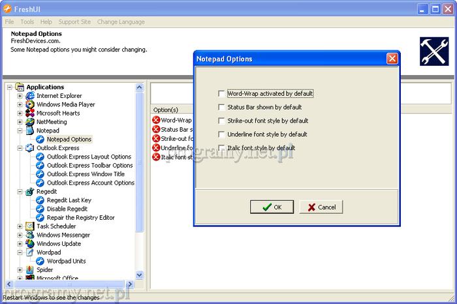
Task: Click the Windows Messenger icon
Action: (x=30, y=235)
